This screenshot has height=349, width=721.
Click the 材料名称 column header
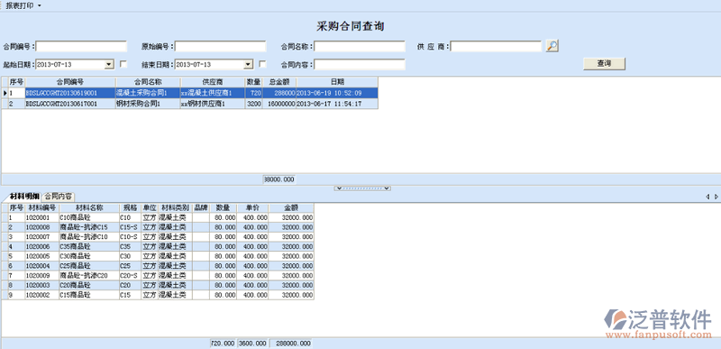(x=89, y=207)
